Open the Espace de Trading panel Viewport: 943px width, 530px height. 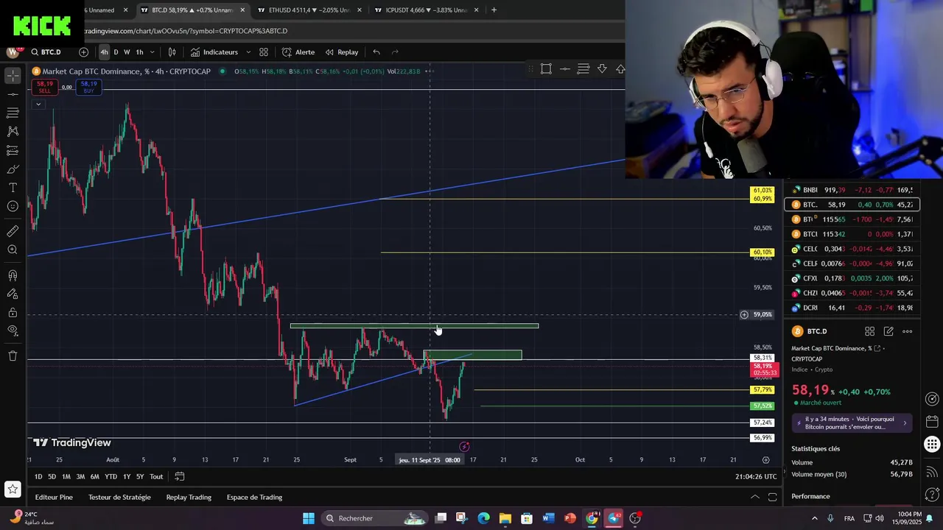(x=254, y=498)
